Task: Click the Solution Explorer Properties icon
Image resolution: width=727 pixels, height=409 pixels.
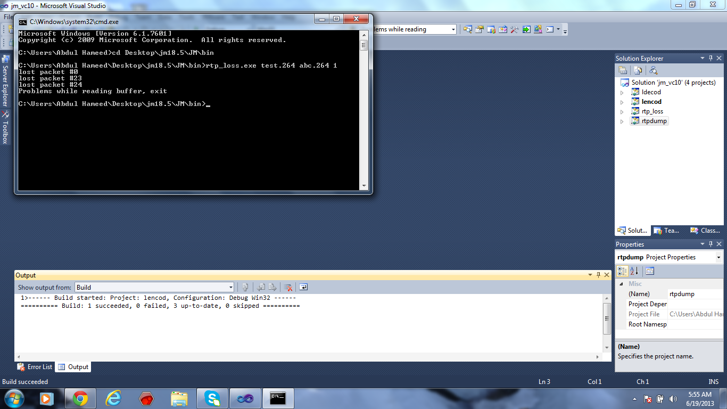Action: tap(623, 70)
